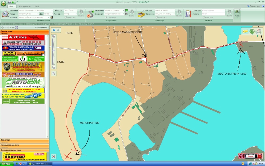Click the Airbites banner in the organizations list
The image size is (265, 166).
click(23, 37)
